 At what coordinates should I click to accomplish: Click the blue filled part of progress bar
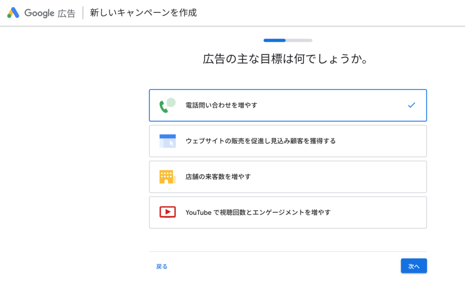(x=274, y=40)
